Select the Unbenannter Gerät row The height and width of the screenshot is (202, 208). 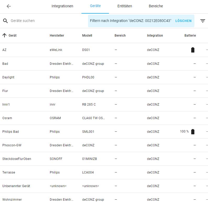(16, 186)
